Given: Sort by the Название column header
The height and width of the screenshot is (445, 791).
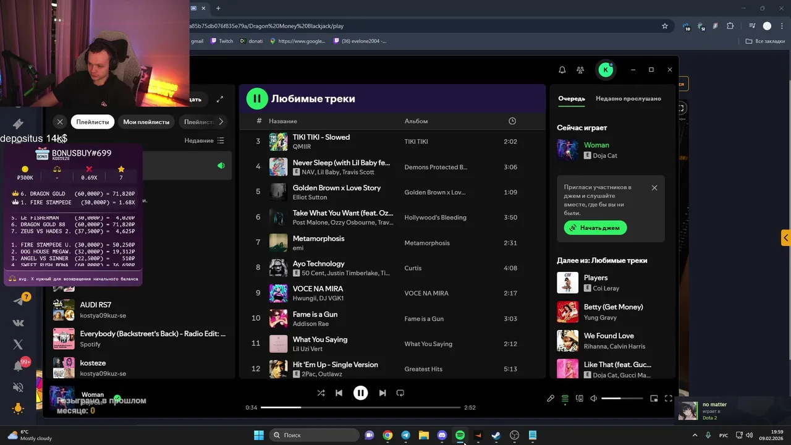Looking at the screenshot, I should pos(283,121).
